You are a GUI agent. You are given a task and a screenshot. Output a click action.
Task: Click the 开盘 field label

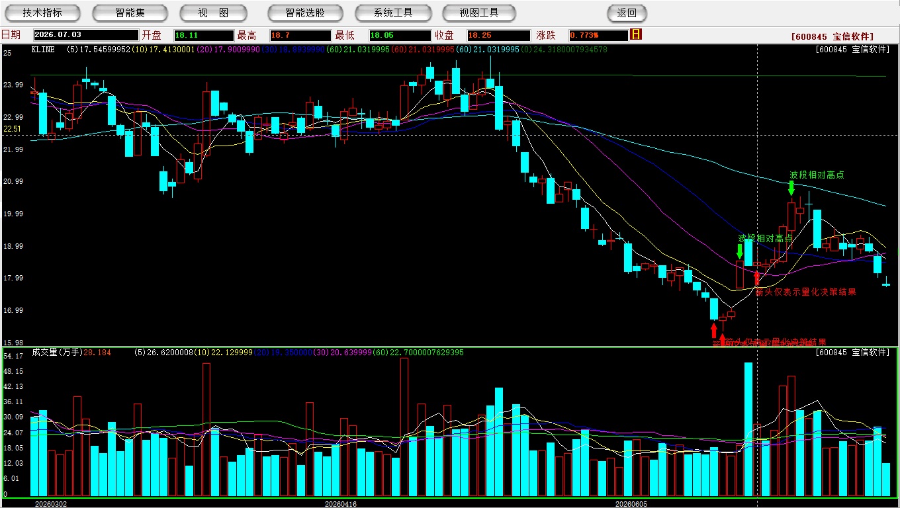coord(152,35)
